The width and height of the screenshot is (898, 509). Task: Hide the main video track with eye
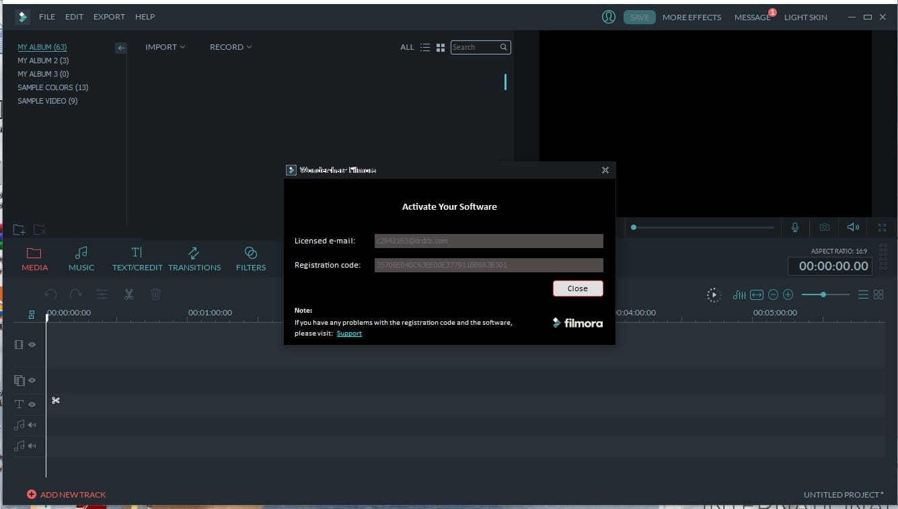pyautogui.click(x=32, y=344)
